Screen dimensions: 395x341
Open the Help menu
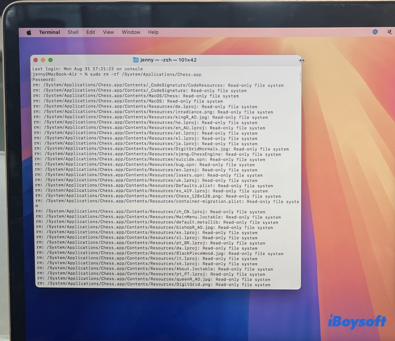153,32
